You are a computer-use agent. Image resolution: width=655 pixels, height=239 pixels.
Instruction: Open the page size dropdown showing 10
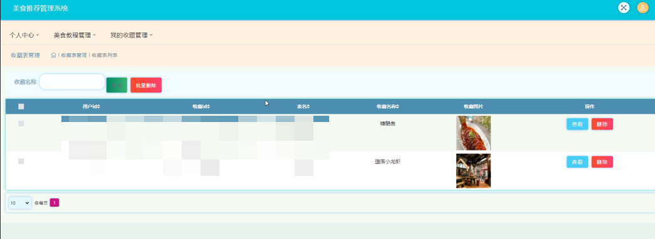20,203
